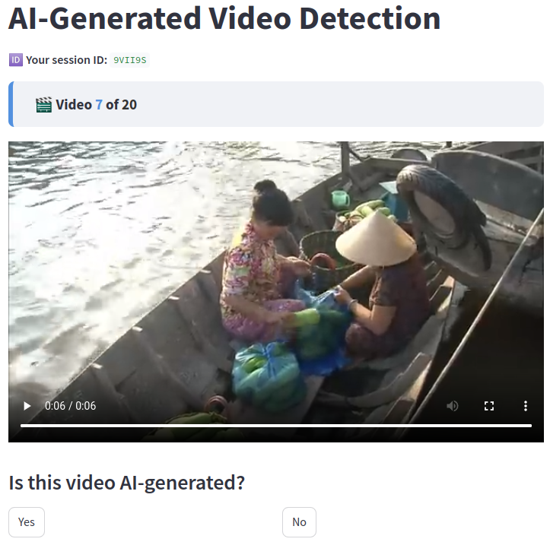Click the clapperboard icon beside Video 7
The image size is (550, 542).
tap(43, 104)
